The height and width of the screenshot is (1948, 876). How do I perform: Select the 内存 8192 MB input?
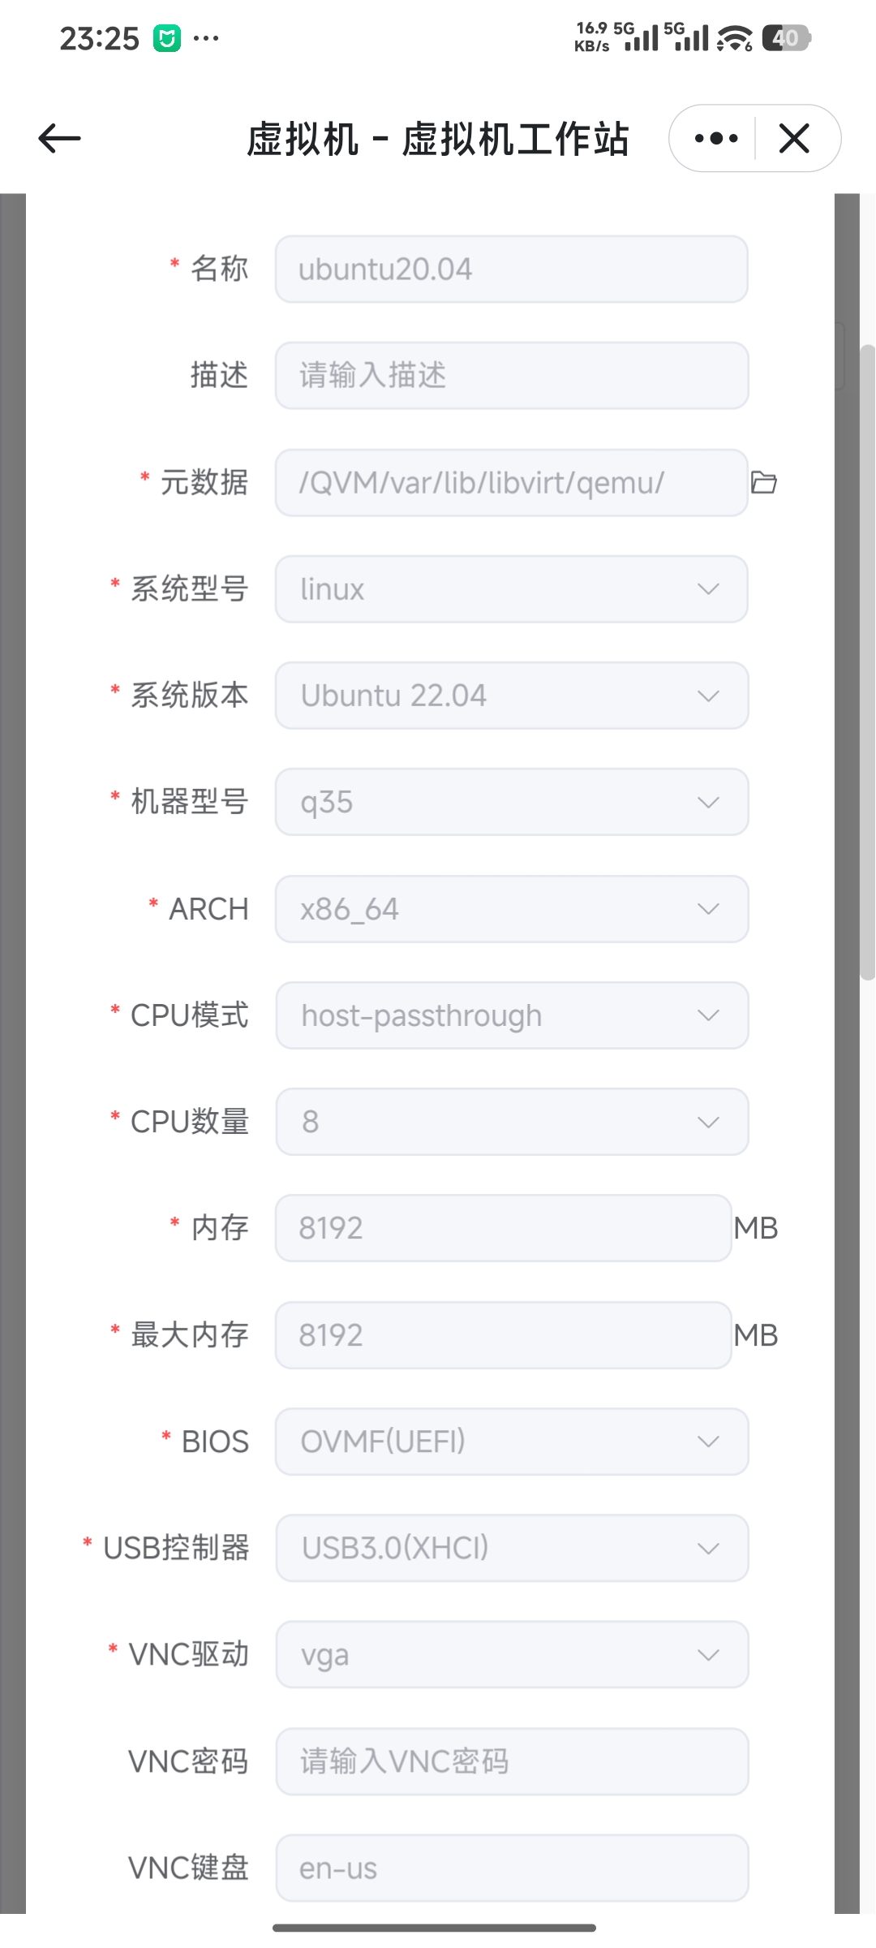click(503, 1228)
